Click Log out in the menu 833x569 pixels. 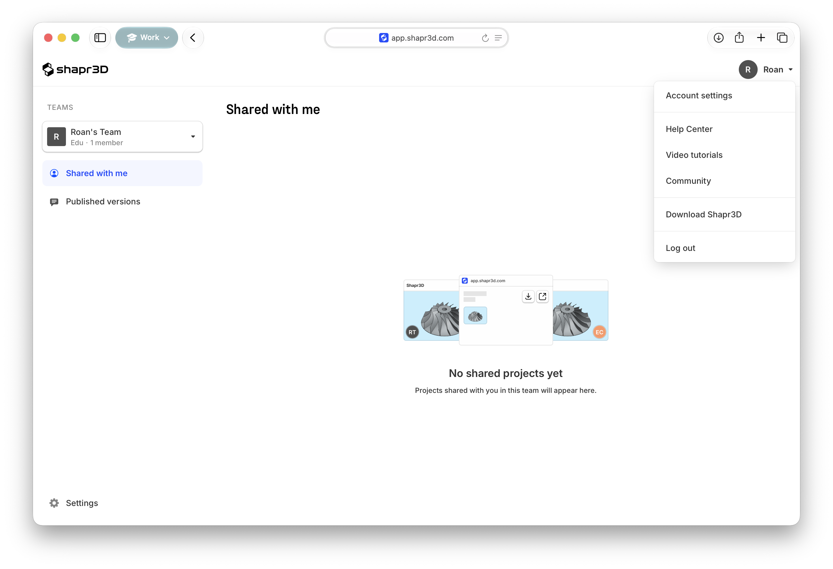tap(724, 248)
